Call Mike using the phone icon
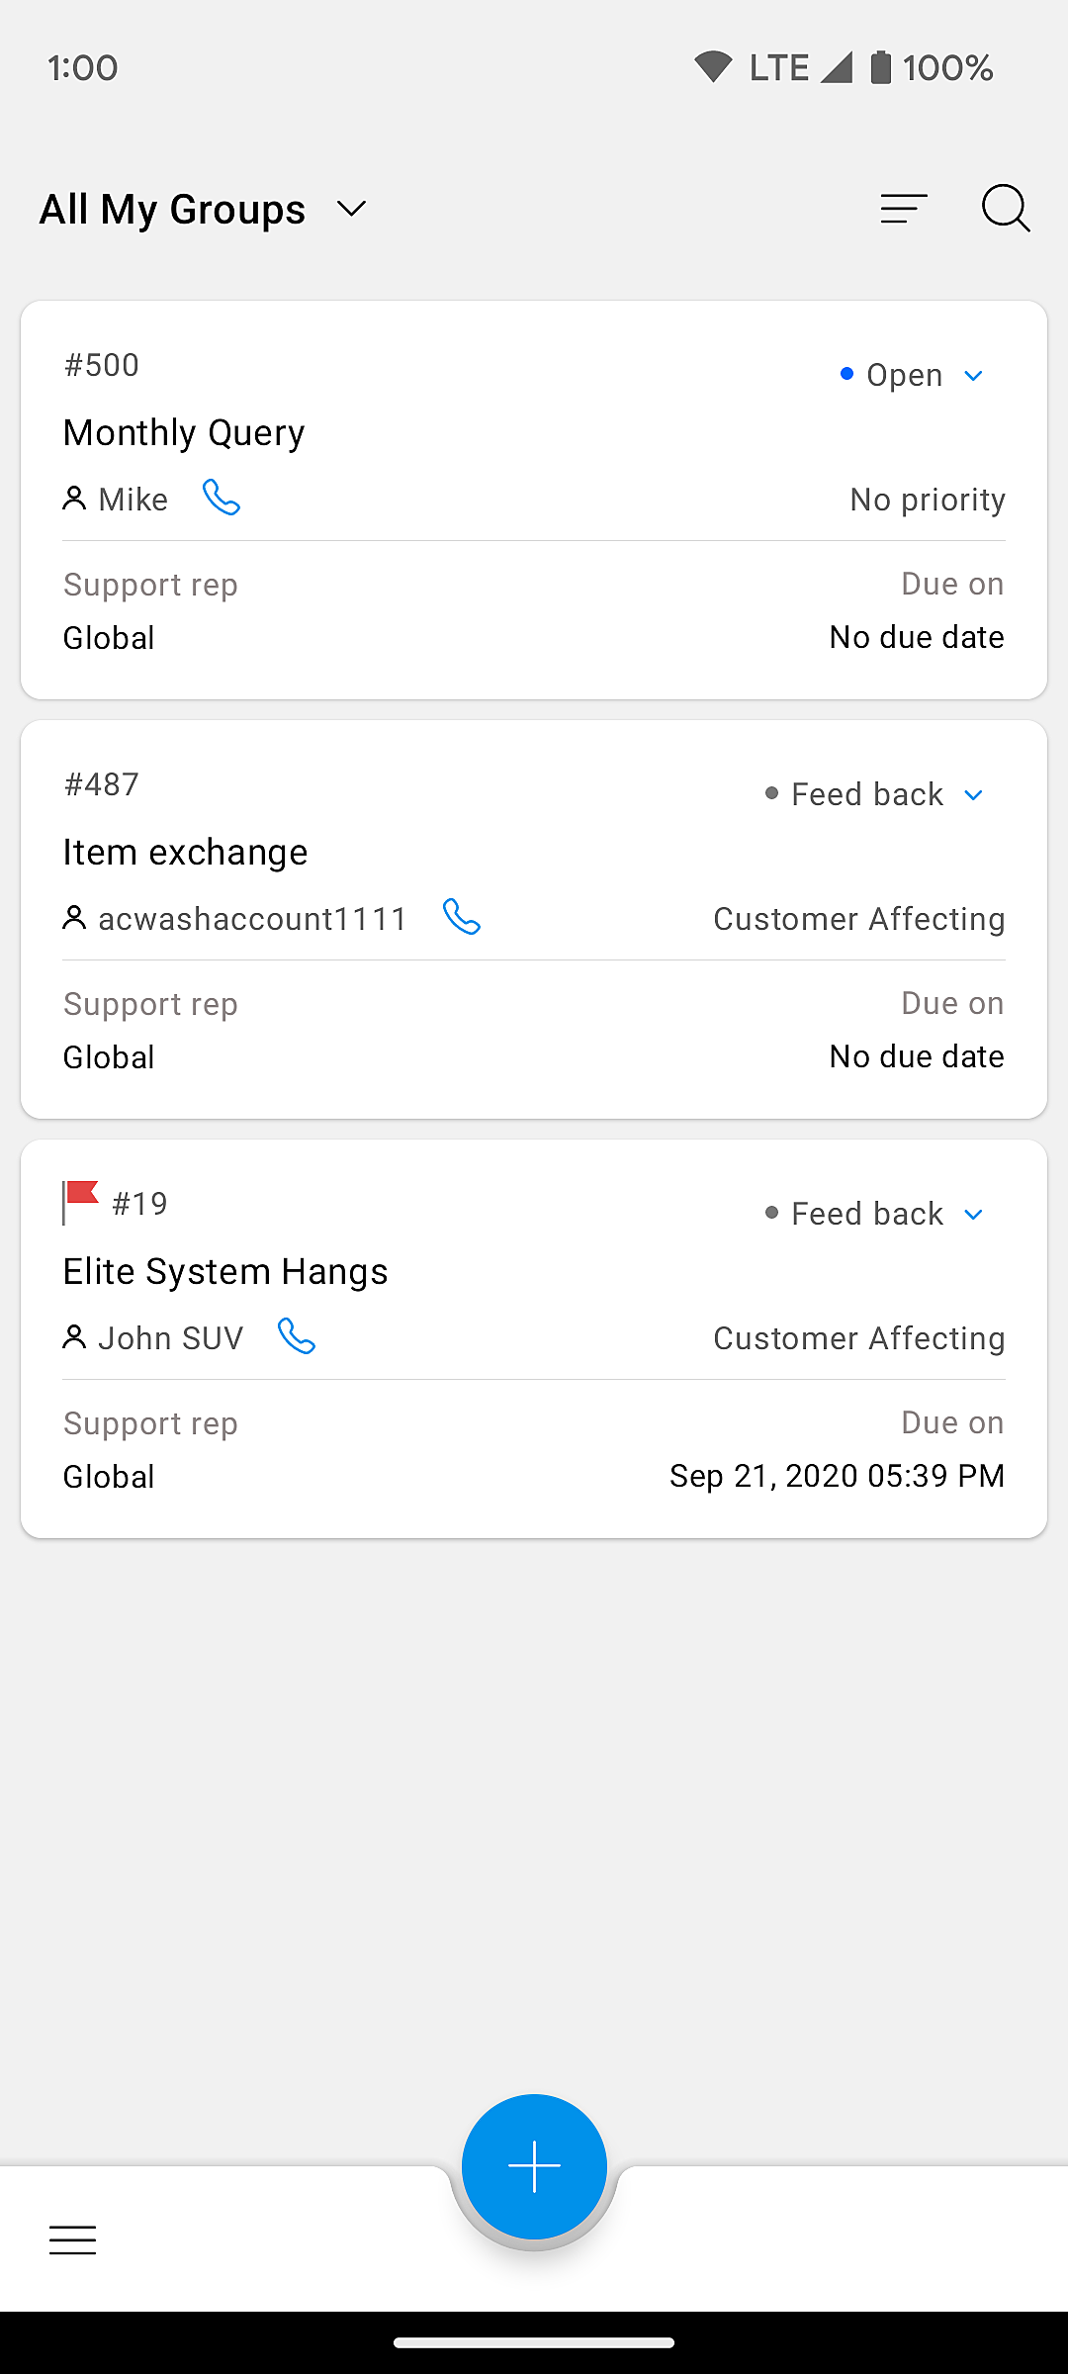 tap(222, 498)
